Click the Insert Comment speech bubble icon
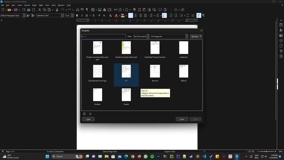 [160, 10]
